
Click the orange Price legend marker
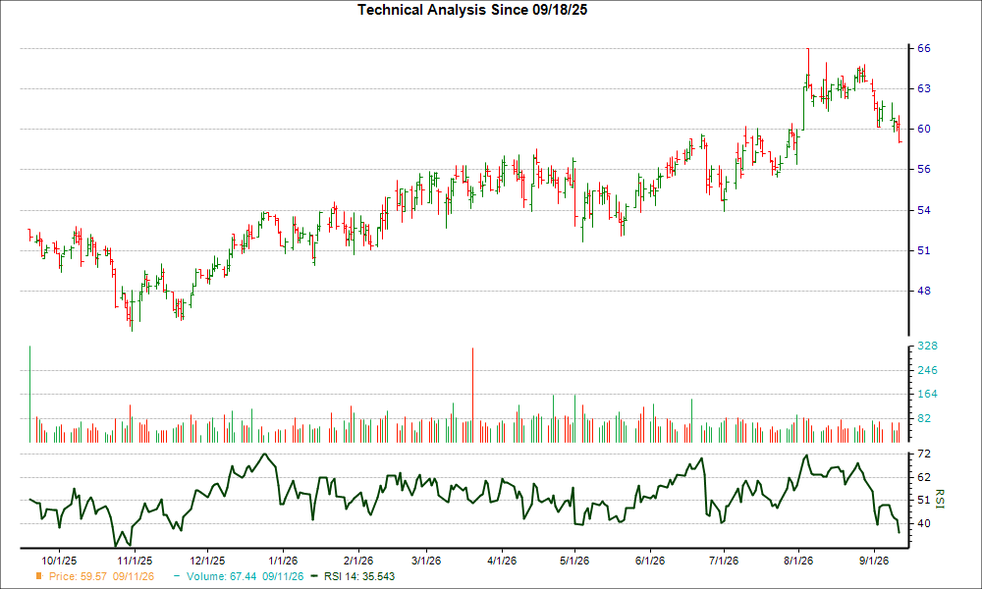point(39,576)
